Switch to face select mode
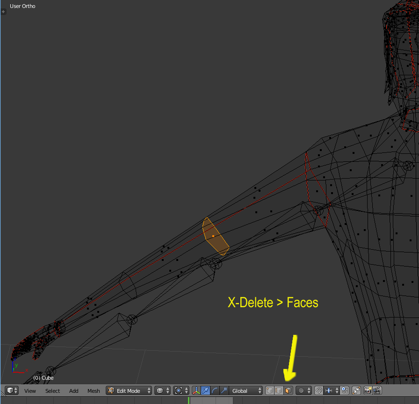Image resolution: width=419 pixels, height=404 pixels. (x=288, y=390)
